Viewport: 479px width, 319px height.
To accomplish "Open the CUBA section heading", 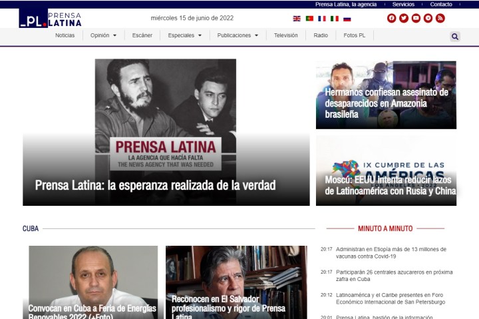I will (x=31, y=228).
